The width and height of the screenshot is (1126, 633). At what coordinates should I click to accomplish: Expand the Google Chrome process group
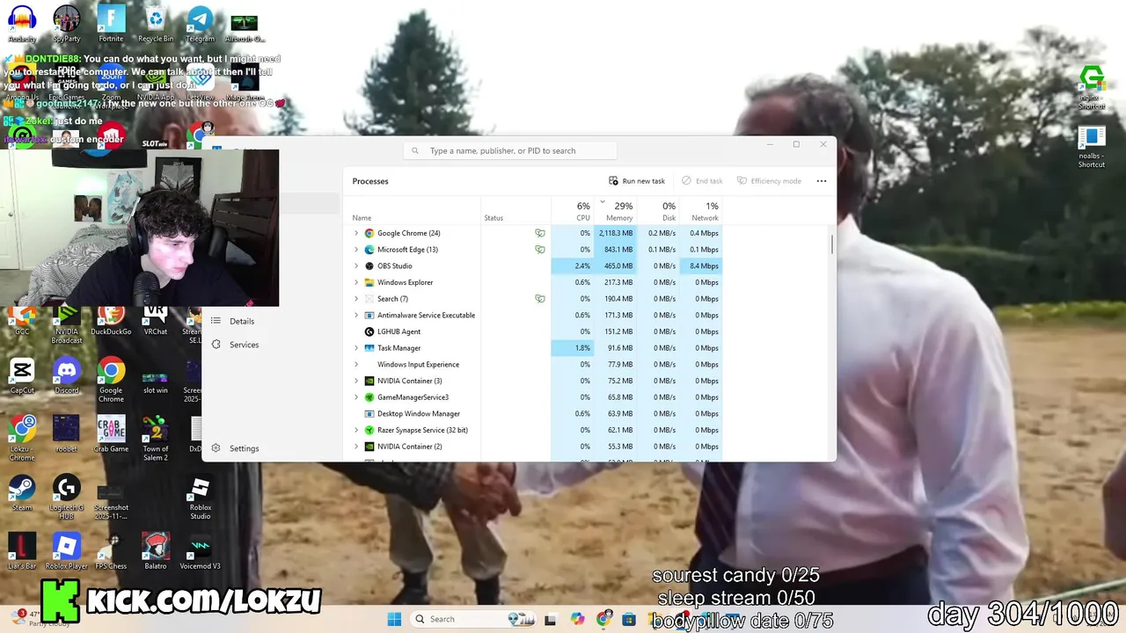coord(356,233)
